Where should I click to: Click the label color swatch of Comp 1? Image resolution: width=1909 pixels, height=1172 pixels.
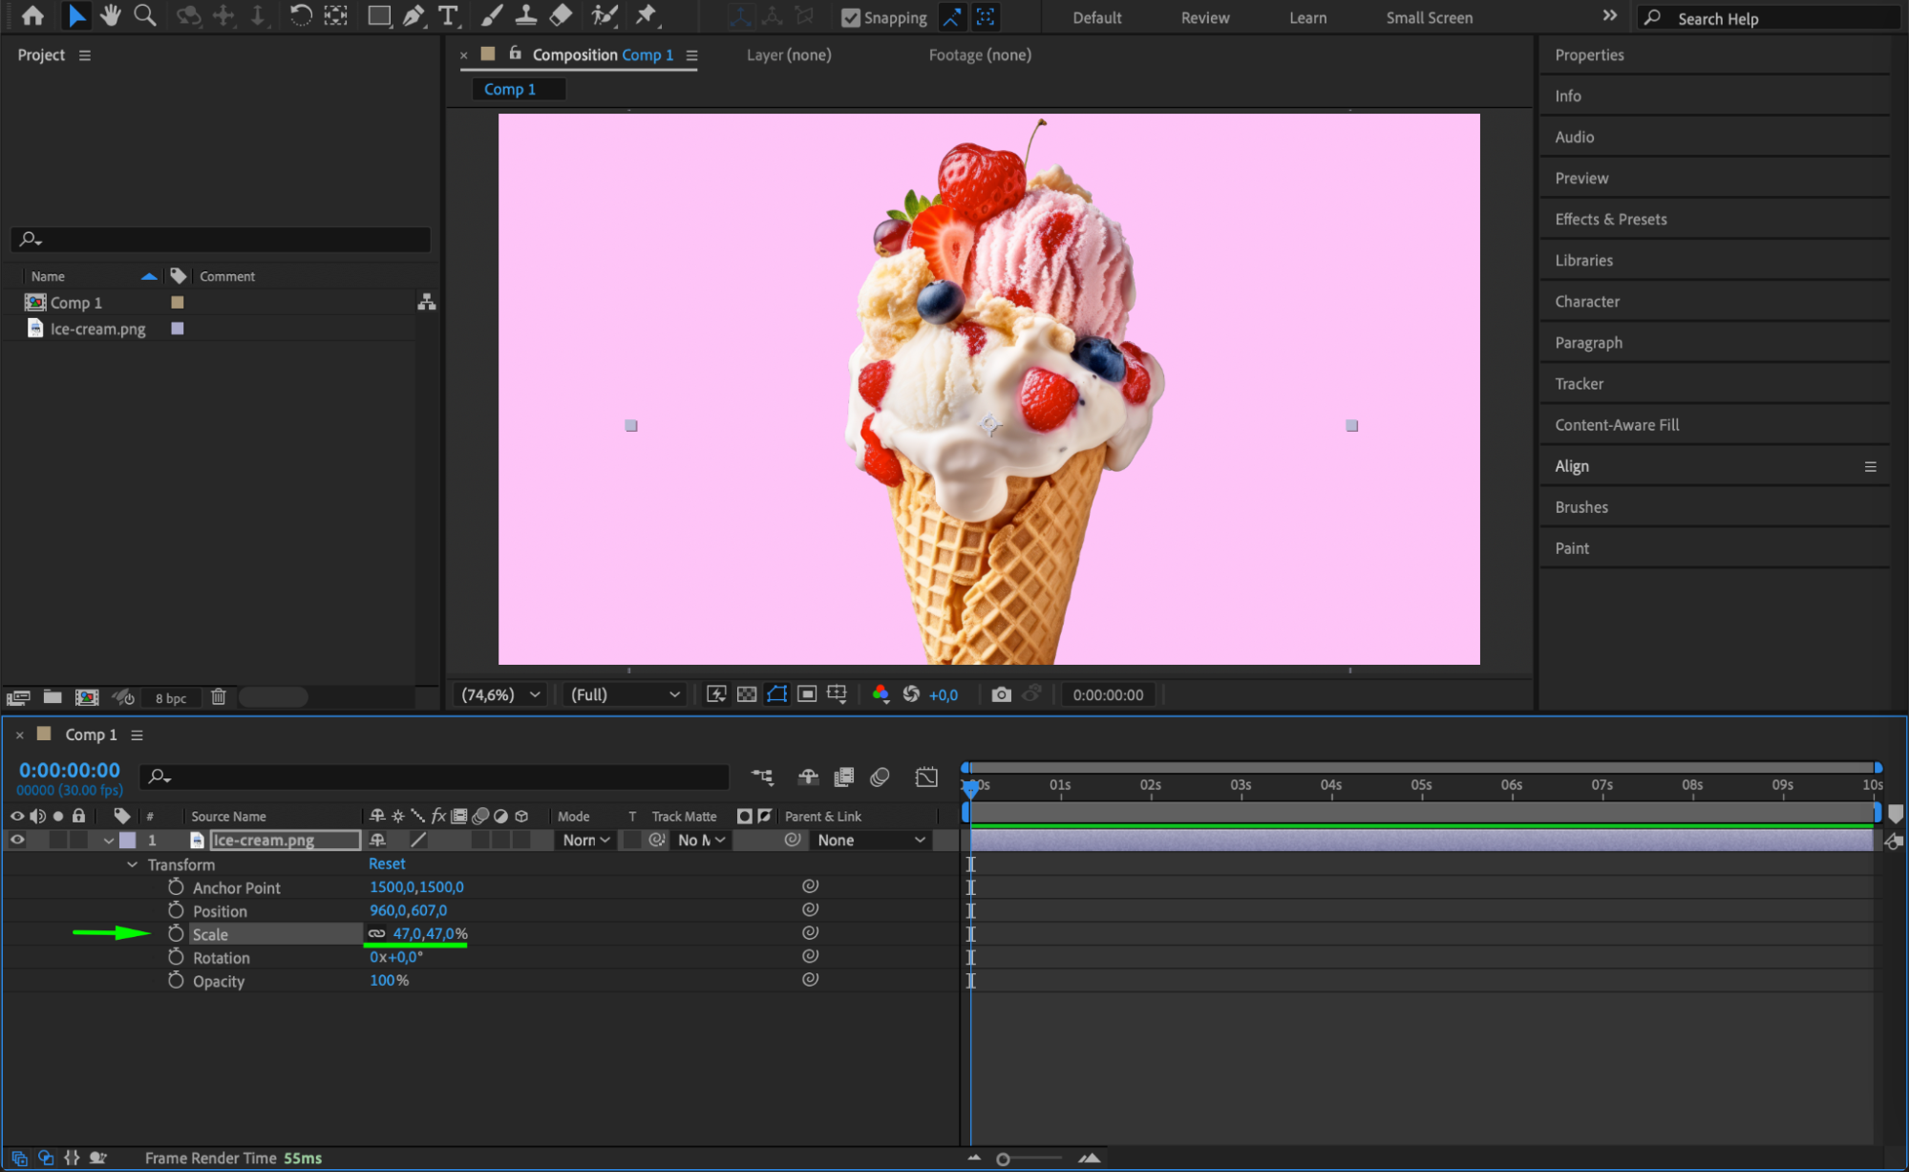point(177,302)
